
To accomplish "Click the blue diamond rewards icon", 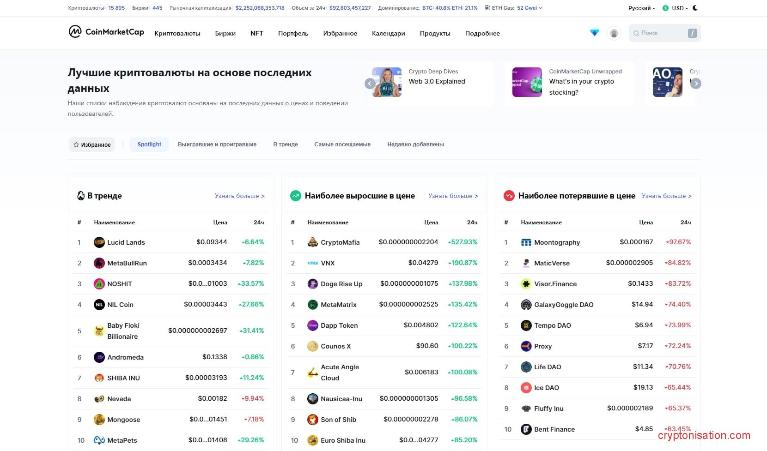I will (x=594, y=33).
